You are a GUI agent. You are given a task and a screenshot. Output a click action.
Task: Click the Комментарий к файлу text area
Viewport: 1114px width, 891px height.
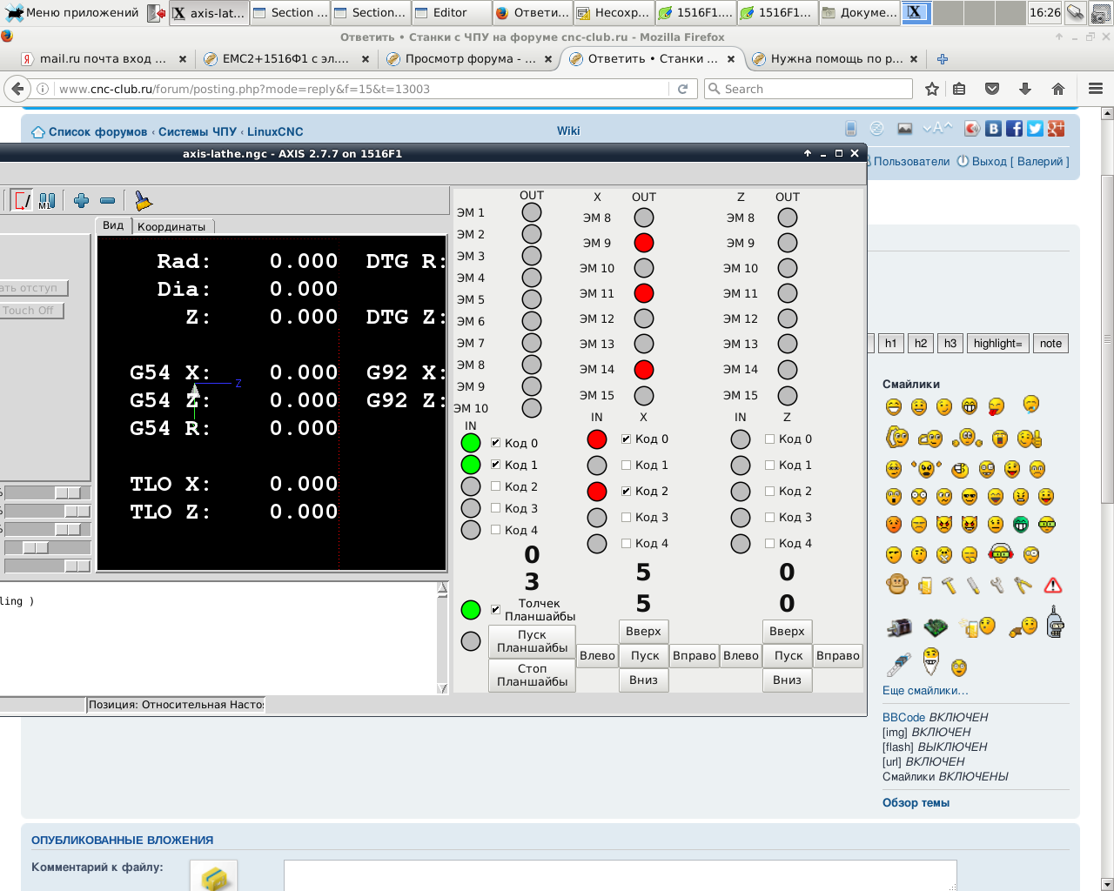point(620,875)
